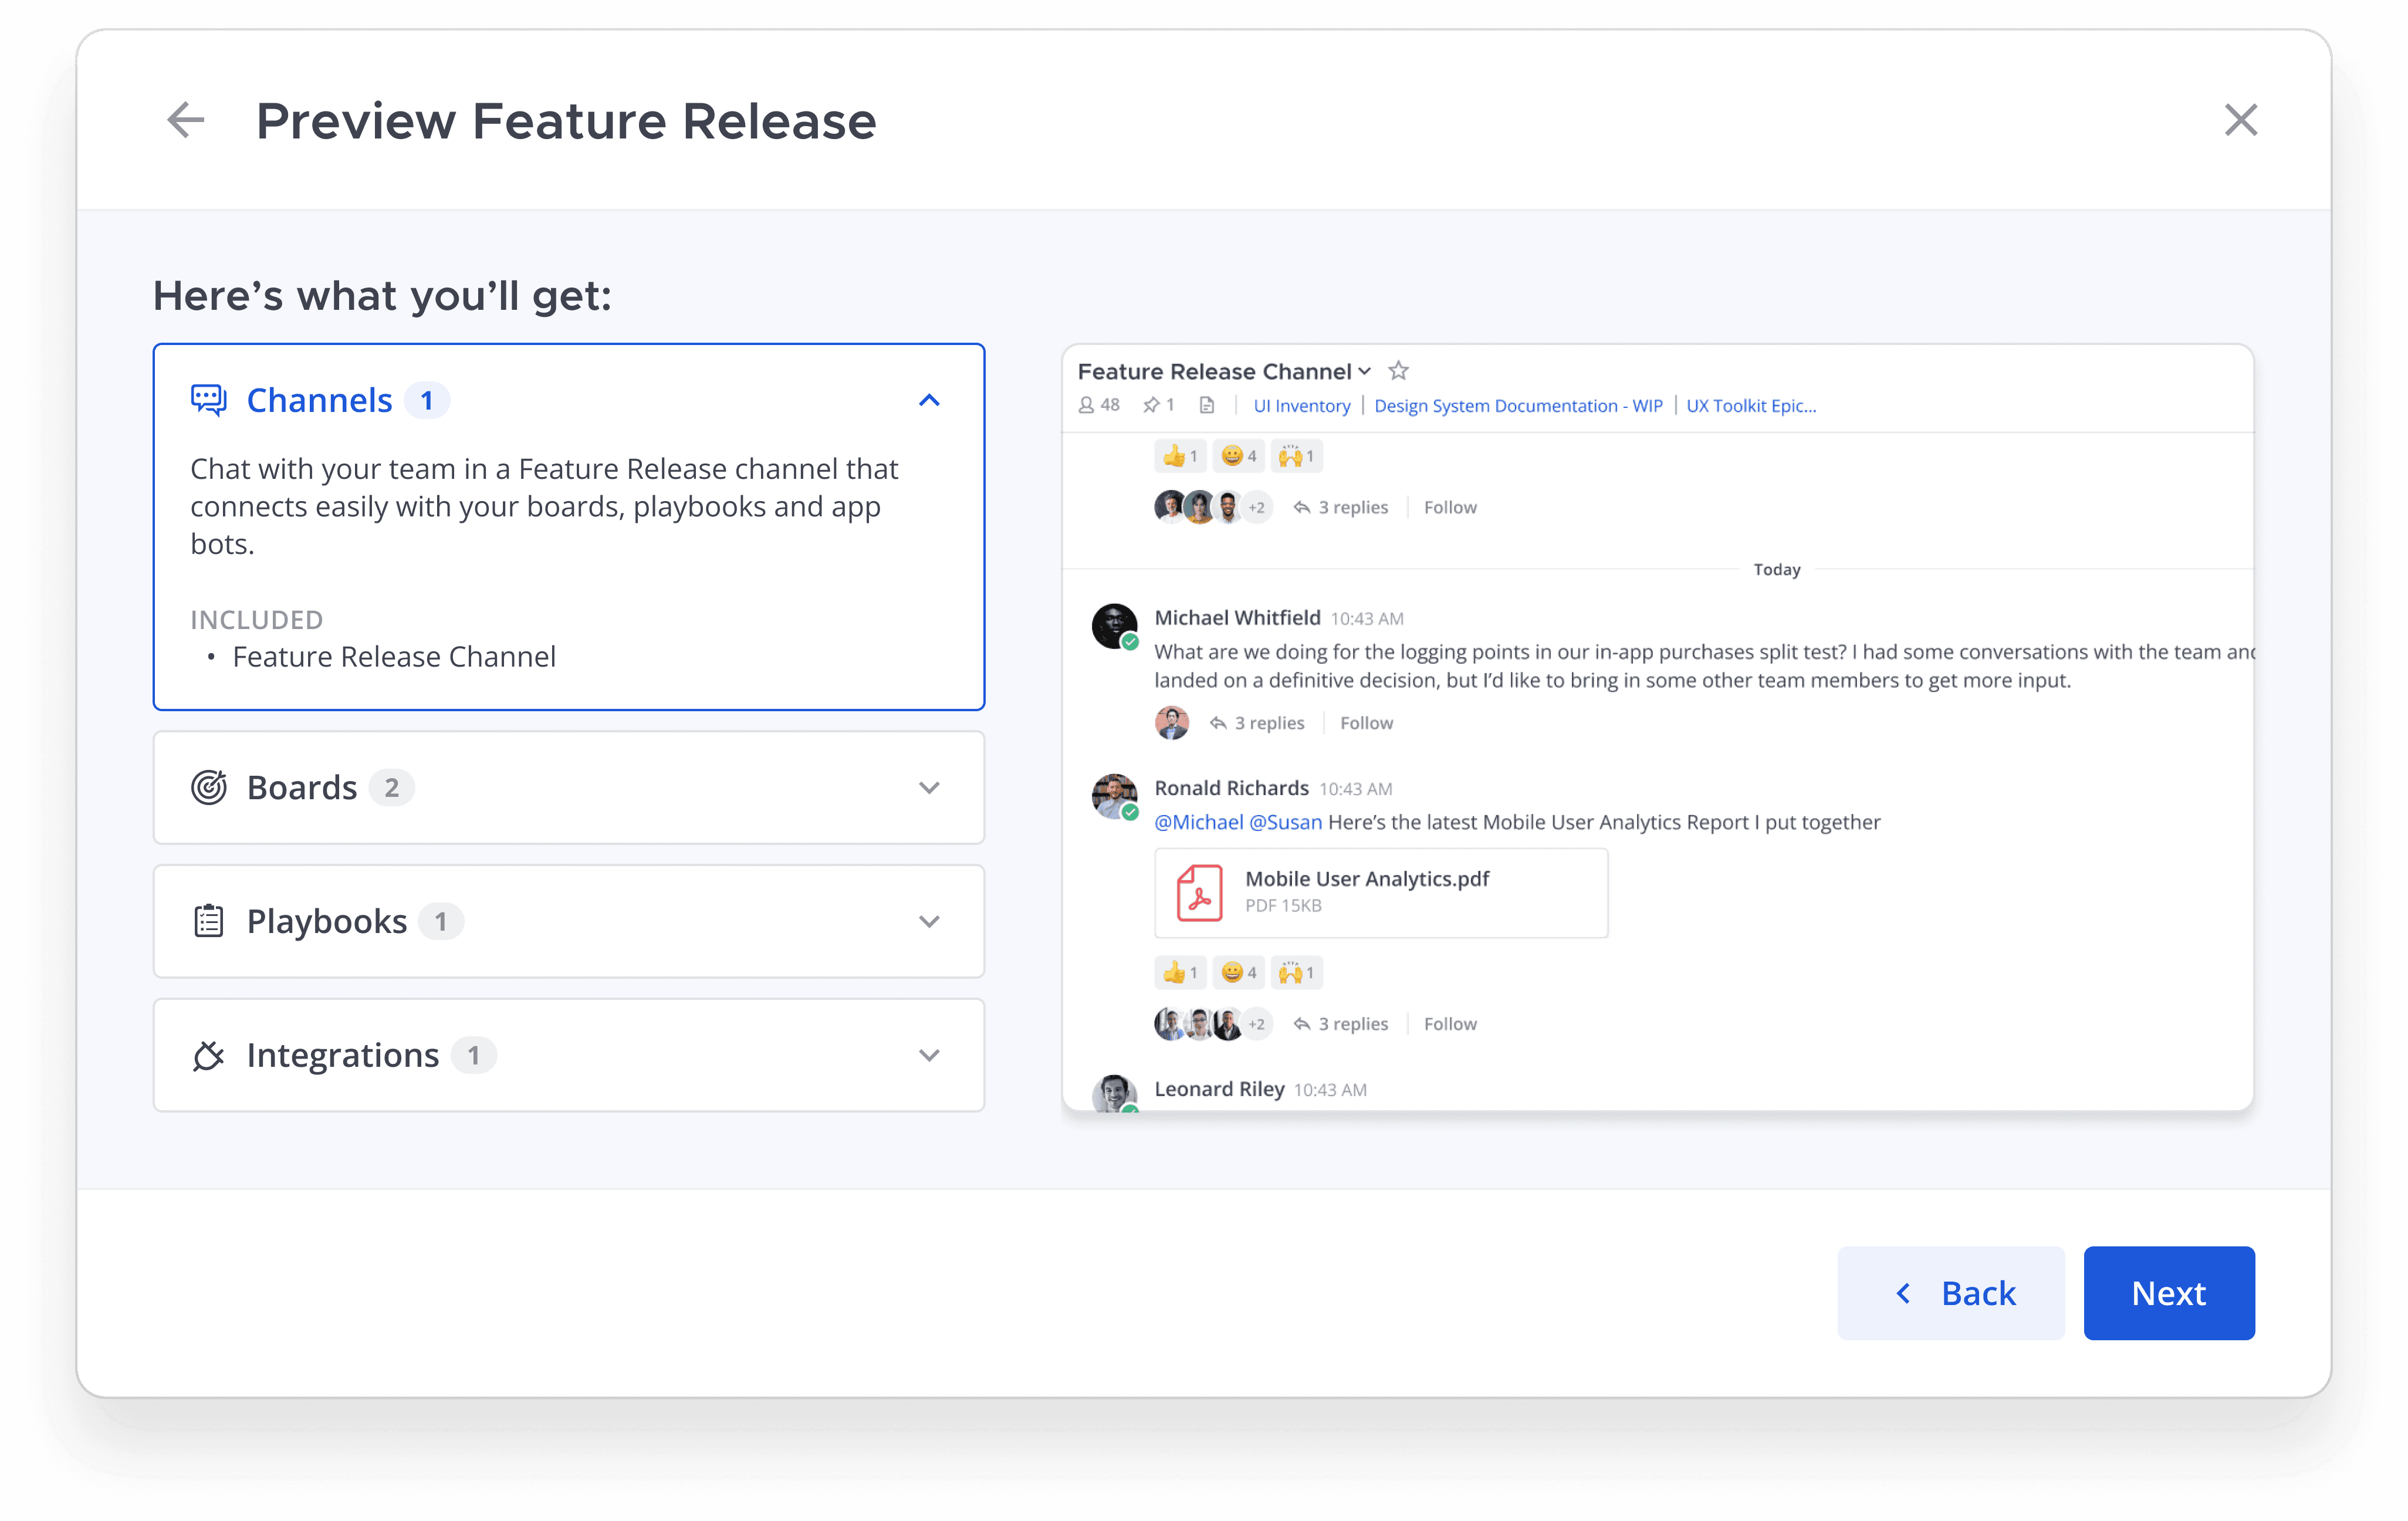Collapse the Channels section

tap(929, 400)
